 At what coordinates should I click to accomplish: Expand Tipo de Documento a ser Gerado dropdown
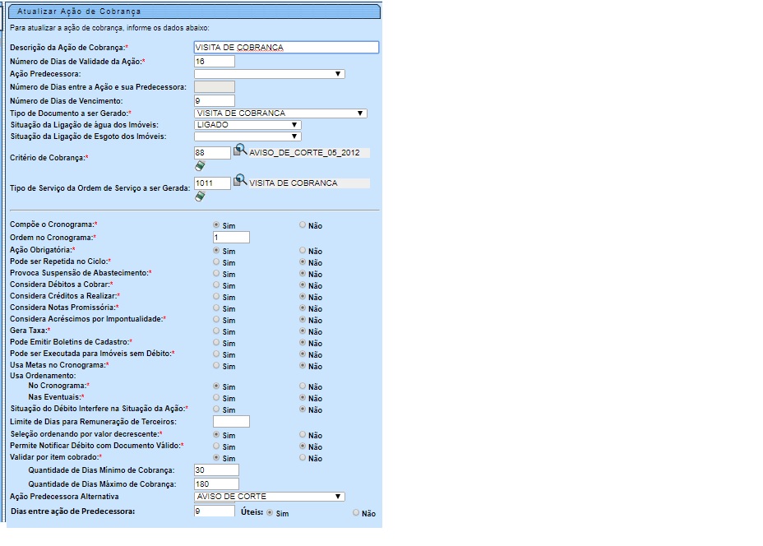pos(280,113)
